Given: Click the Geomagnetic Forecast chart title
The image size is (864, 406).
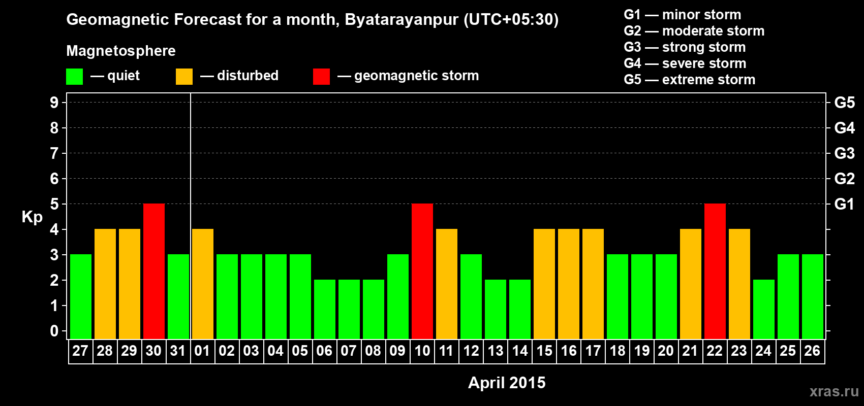Looking at the screenshot, I should [x=313, y=20].
